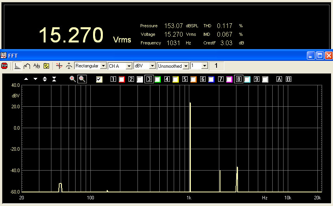Click the red-blue cursor crosshair icon
The width and height of the screenshot is (333, 206).
pyautogui.click(x=59, y=66)
